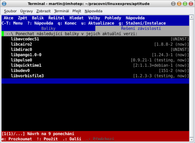Open the window menu icon in title bar
The image size is (195, 143).
tap(4, 4)
